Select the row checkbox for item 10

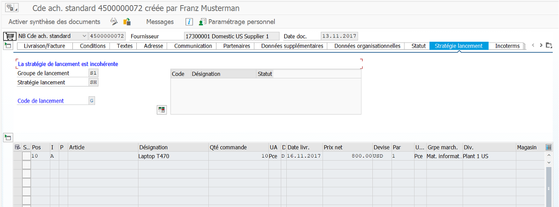[x=26, y=156]
